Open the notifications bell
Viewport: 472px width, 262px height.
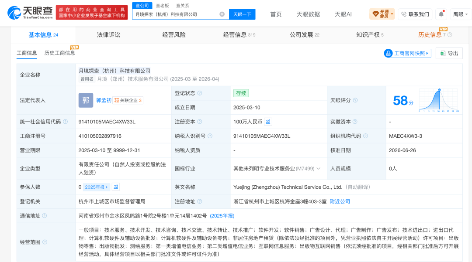441,14
